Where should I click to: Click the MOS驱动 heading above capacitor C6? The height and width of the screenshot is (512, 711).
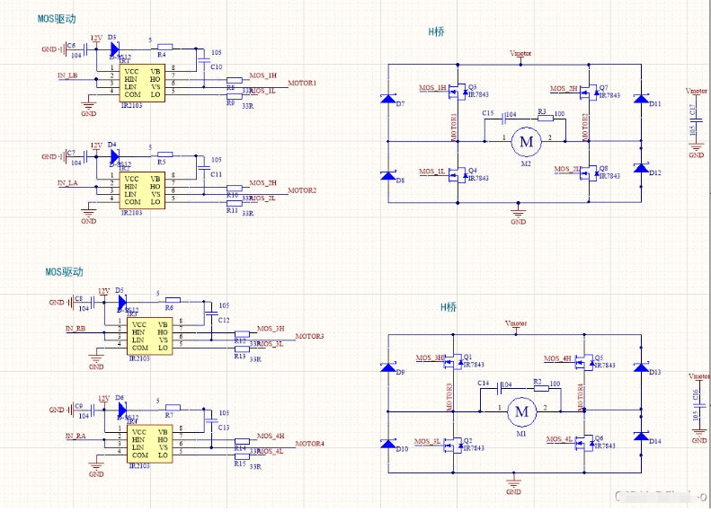click(57, 19)
